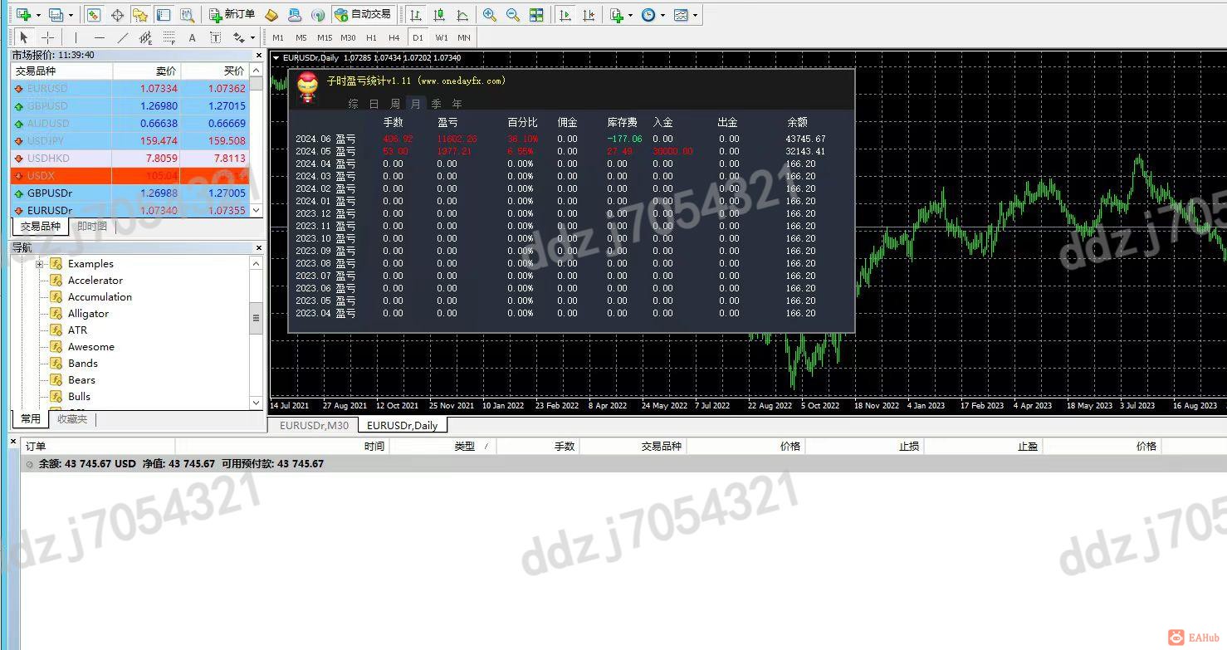Select the crosshair tool
Viewport: 1227px width, 650px height.
click(47, 37)
